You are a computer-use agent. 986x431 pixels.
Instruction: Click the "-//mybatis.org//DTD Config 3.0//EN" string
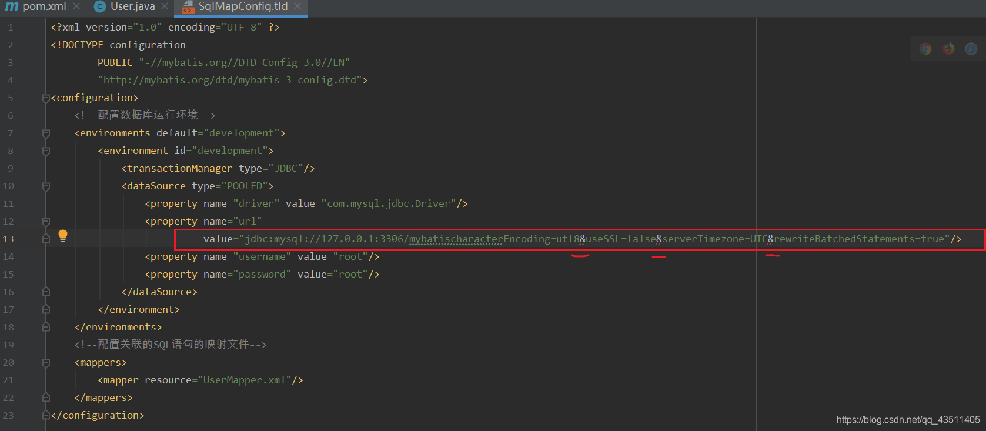tap(244, 62)
